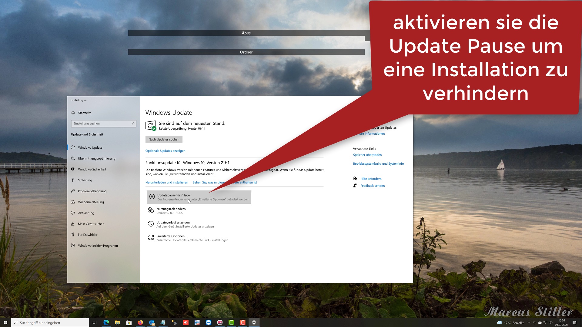Open Outlook from taskbar
The width and height of the screenshot is (582, 327).
click(152, 322)
